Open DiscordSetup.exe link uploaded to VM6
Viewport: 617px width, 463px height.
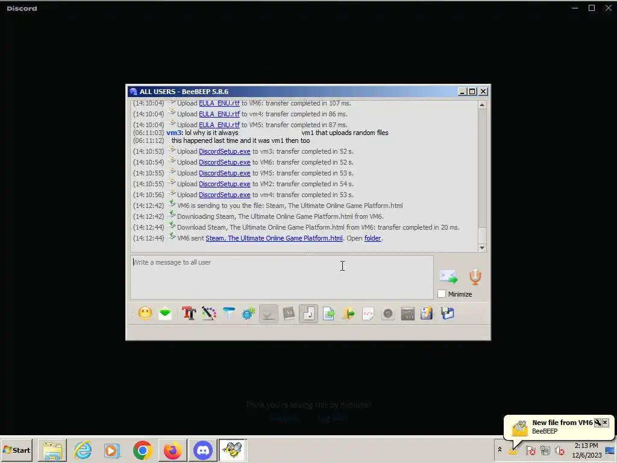pos(224,162)
